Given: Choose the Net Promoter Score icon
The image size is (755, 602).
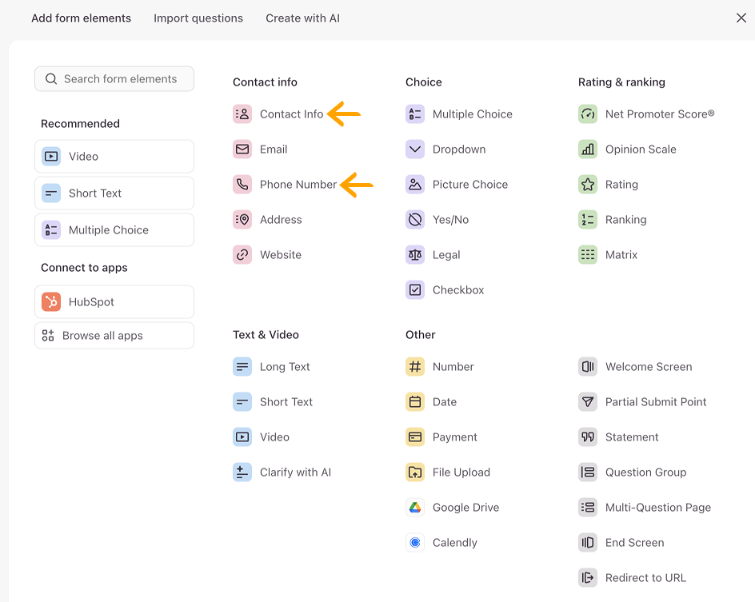Looking at the screenshot, I should [x=587, y=114].
